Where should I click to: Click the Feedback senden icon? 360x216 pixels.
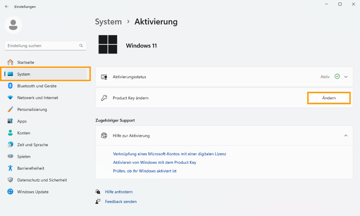tap(98, 202)
